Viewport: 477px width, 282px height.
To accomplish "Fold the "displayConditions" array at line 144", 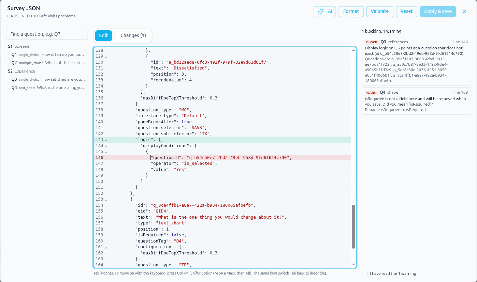I will click(x=106, y=146).
